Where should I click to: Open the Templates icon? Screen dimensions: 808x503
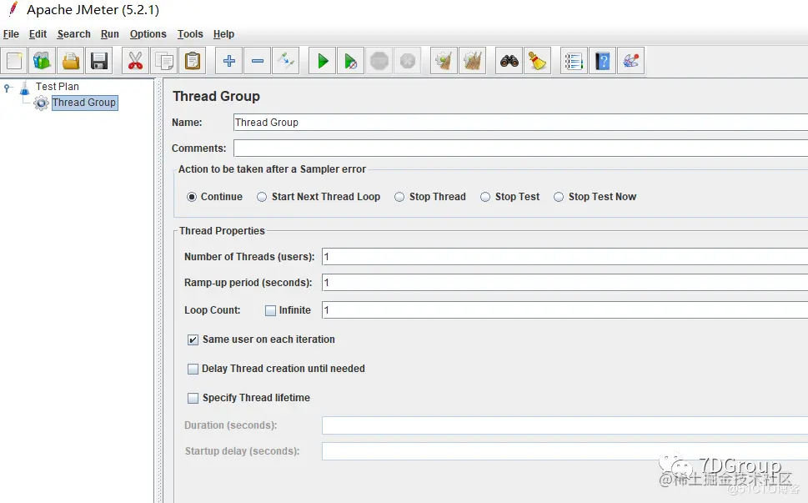43,61
